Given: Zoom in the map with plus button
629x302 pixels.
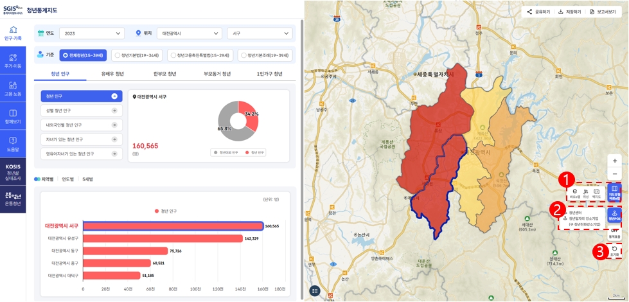Looking at the screenshot, I should coord(614,161).
